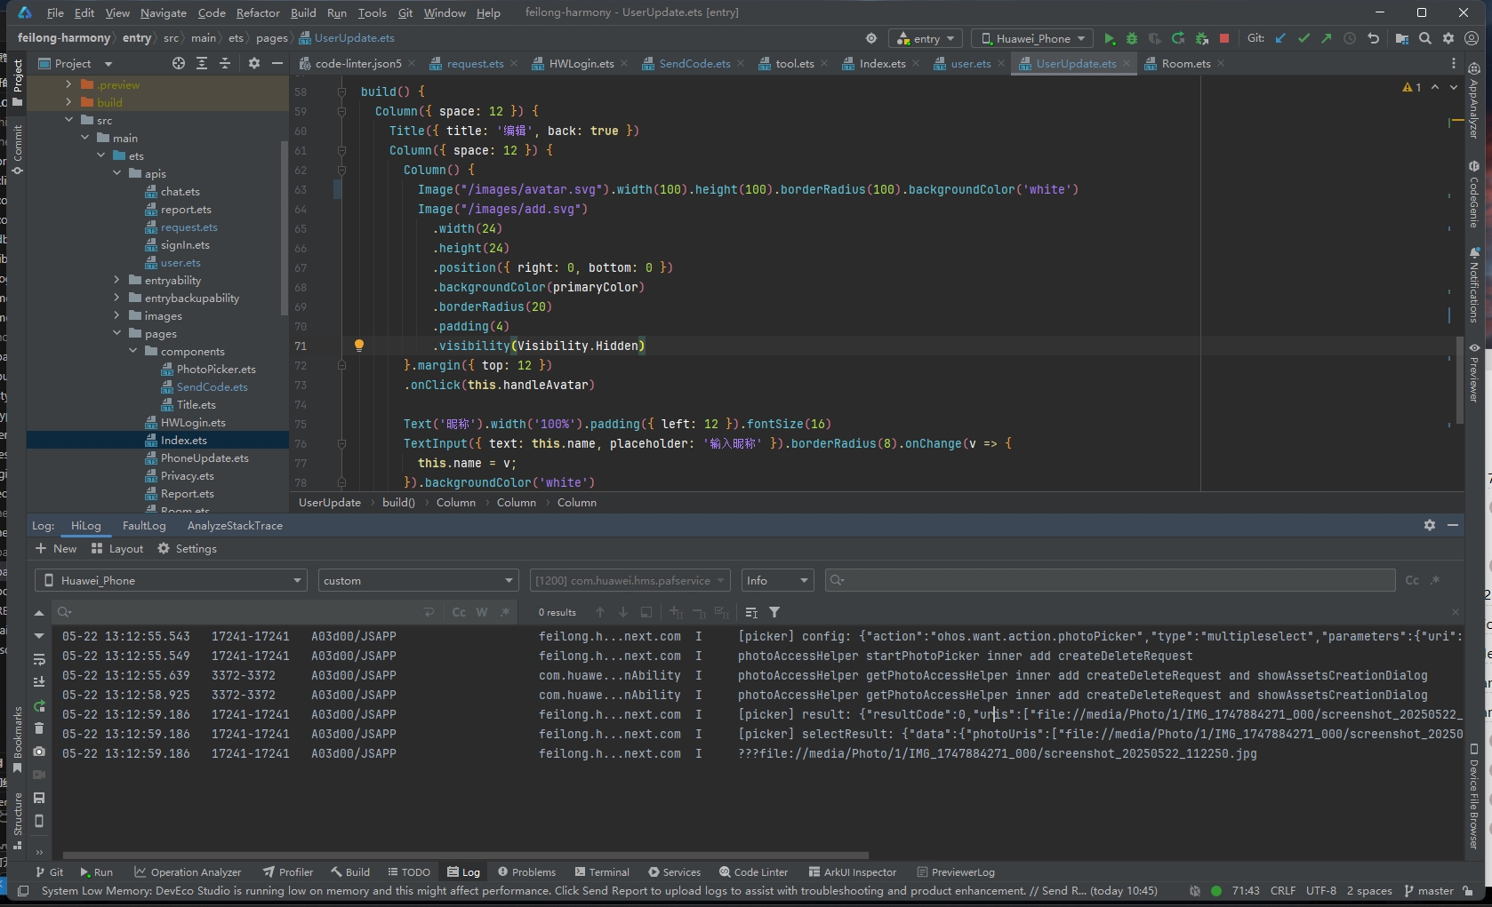Screen dimensions: 1492x907
Task: Click the Git update project arrow
Action: (x=1280, y=38)
